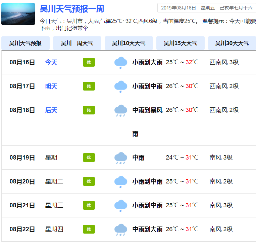The width and height of the screenshot is (258, 242).
Task: Click the date 08月17日
Action: point(22,87)
